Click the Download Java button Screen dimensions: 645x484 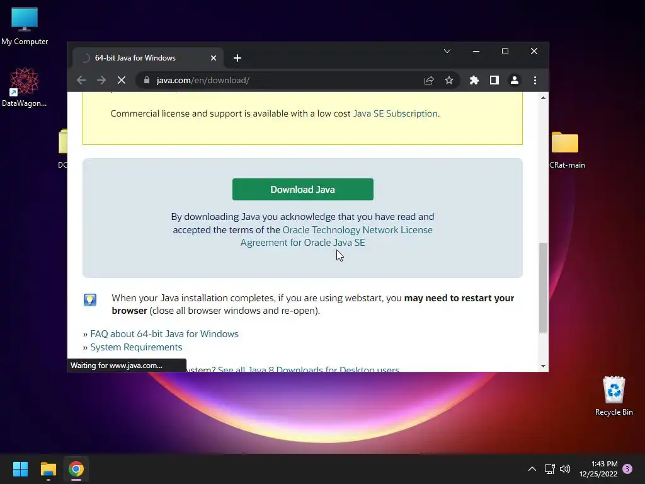click(x=303, y=189)
